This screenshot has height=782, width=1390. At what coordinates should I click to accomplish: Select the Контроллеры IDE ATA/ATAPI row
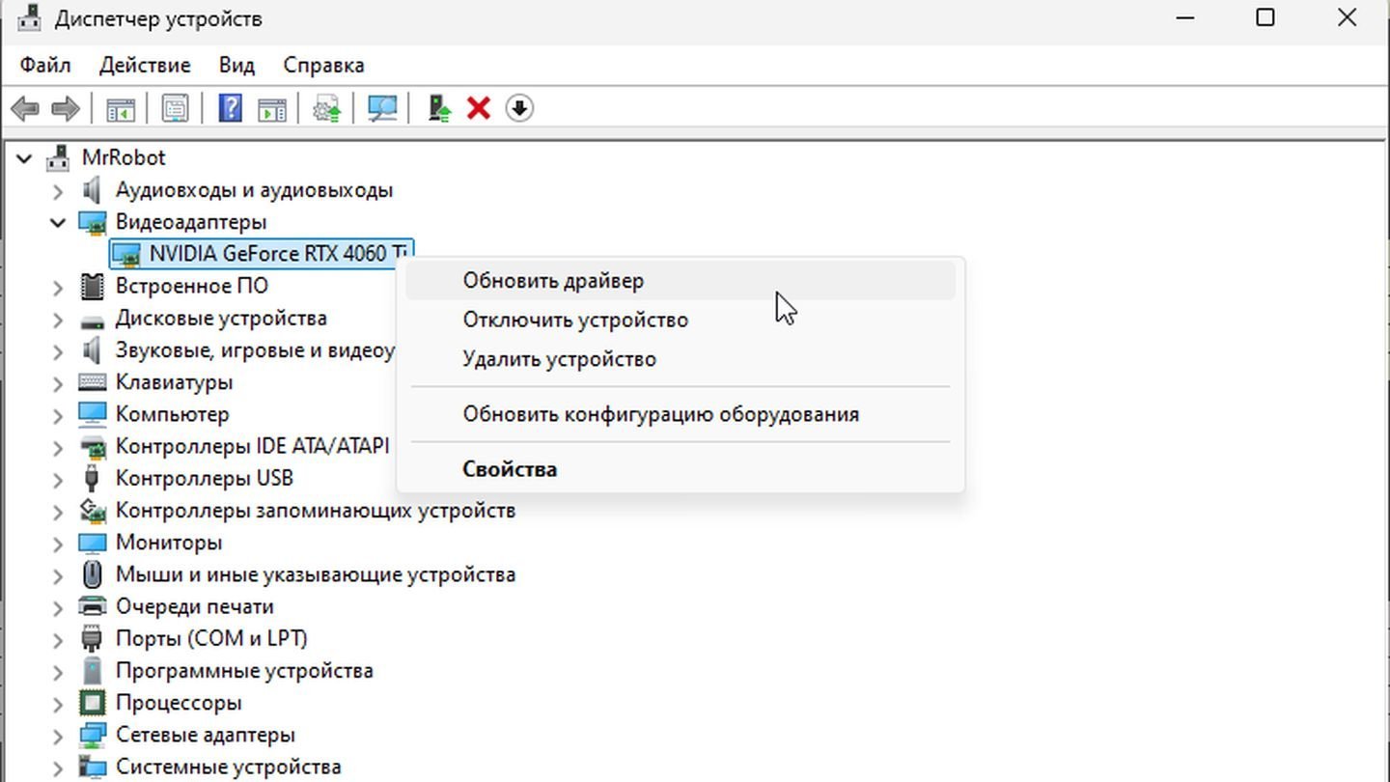click(252, 446)
